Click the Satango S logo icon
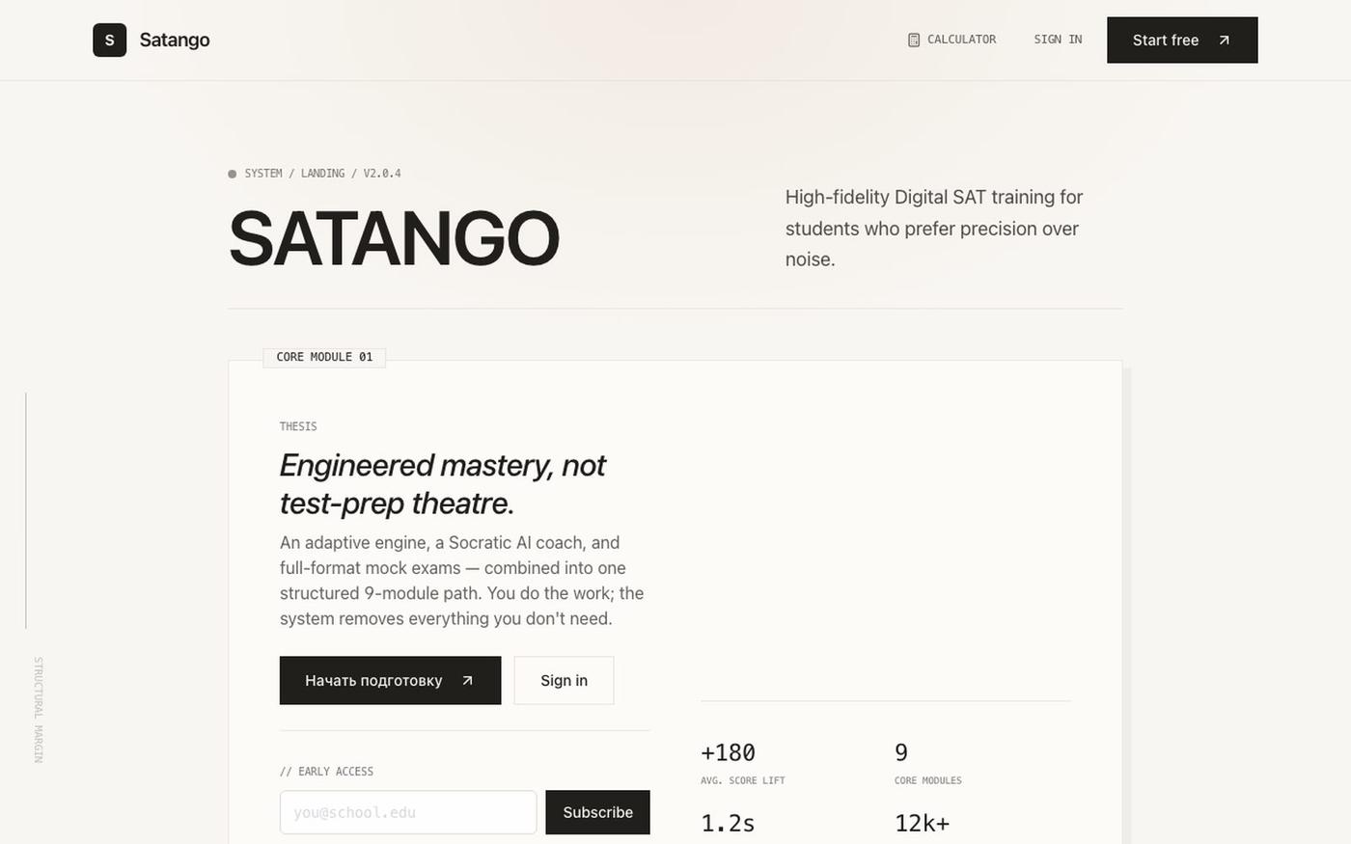Image resolution: width=1351 pixels, height=844 pixels. click(x=109, y=40)
